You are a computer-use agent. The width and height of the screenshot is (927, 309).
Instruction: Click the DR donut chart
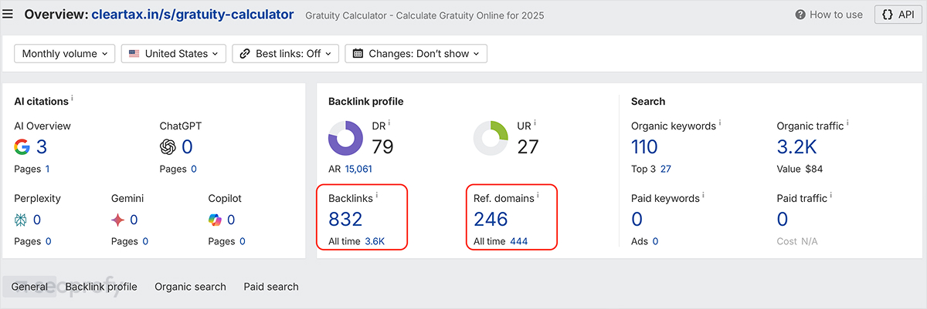(345, 139)
